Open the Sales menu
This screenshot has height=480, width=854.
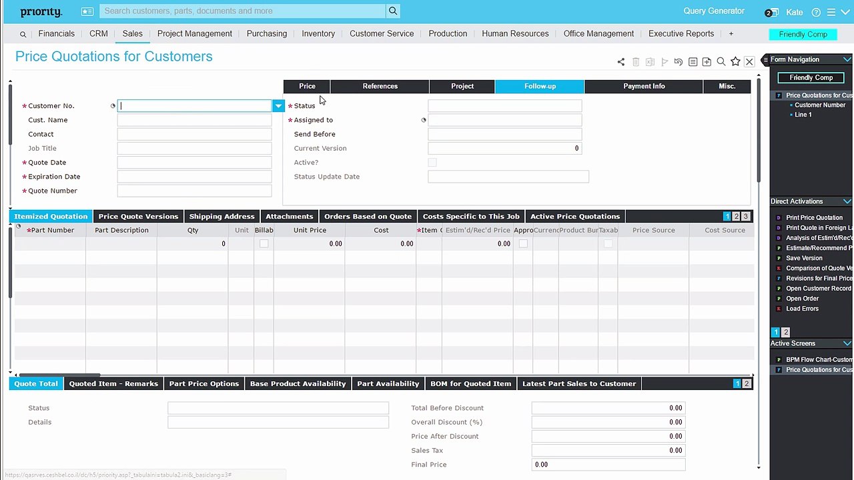tap(132, 33)
